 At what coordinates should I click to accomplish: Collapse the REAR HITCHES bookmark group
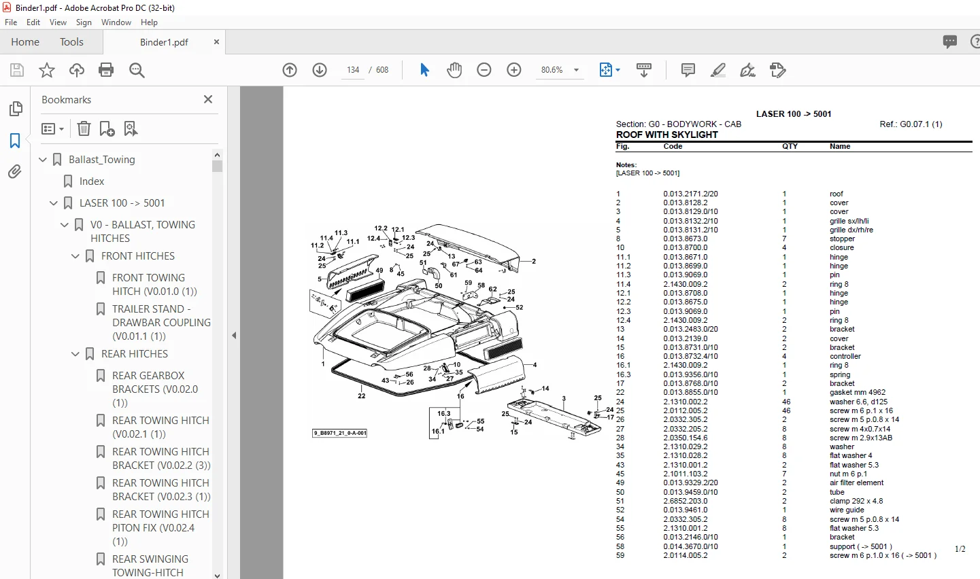[76, 354]
